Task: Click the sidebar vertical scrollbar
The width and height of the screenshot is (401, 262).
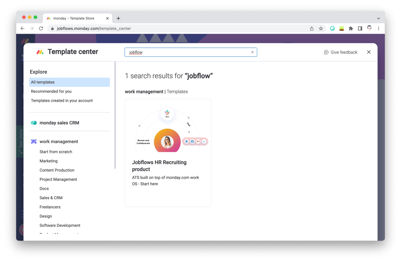Action: point(115,115)
